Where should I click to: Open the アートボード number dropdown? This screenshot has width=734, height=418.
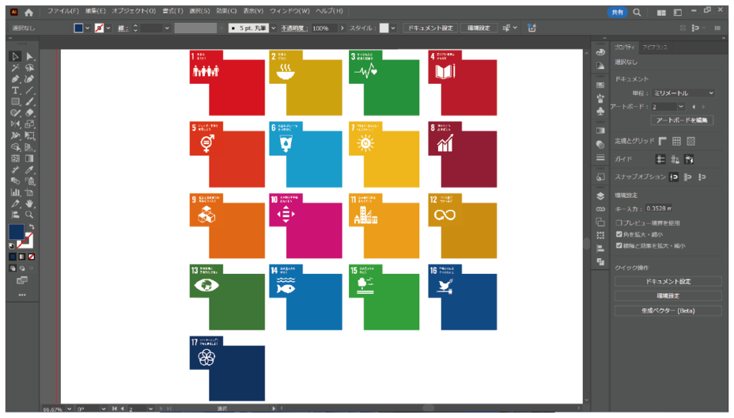pos(681,107)
